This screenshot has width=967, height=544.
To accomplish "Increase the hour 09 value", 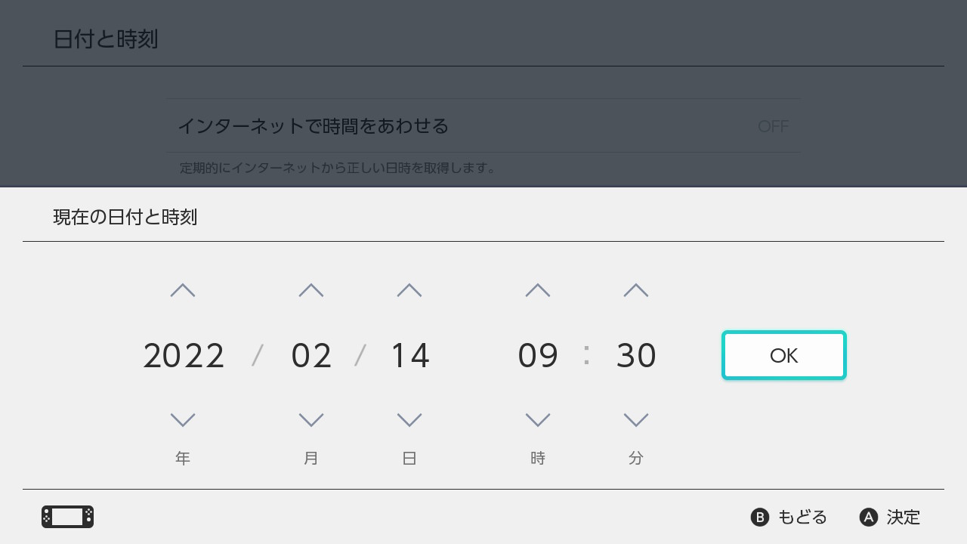I will [x=537, y=289].
